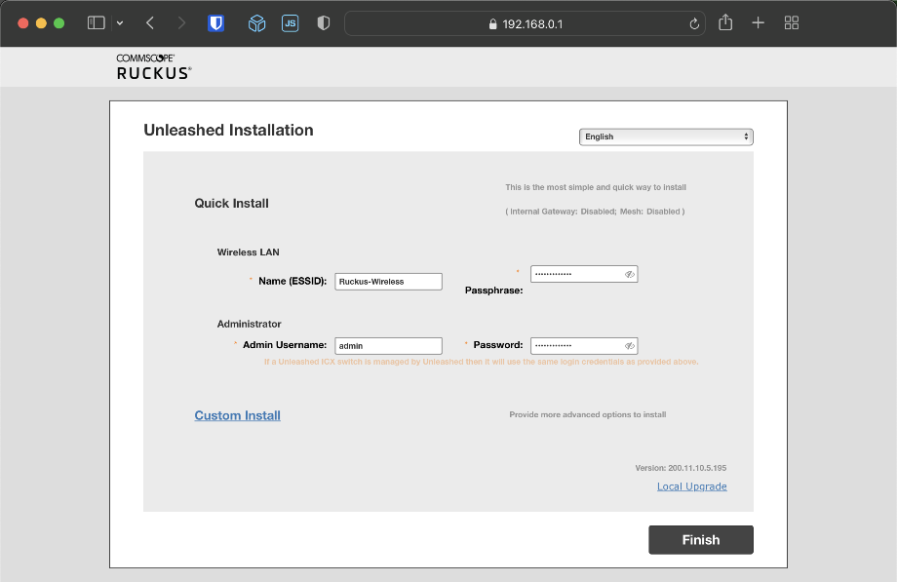
Task: Click the Administrator section label
Action: click(x=249, y=324)
